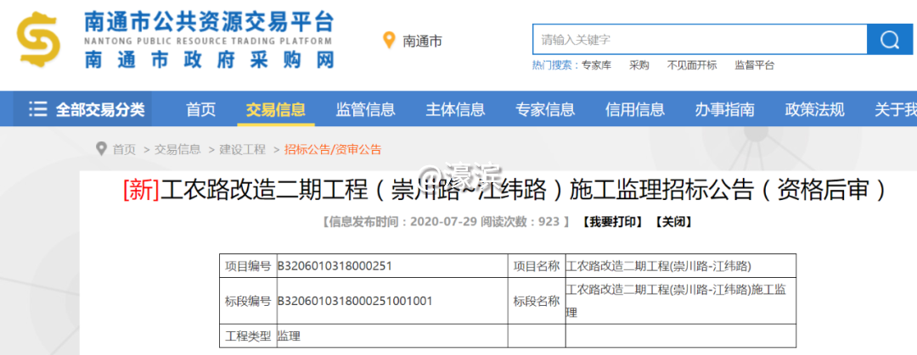Screen dimensions: 917x355
Task: Open the 信用信息 nav tab
Action: (x=635, y=109)
